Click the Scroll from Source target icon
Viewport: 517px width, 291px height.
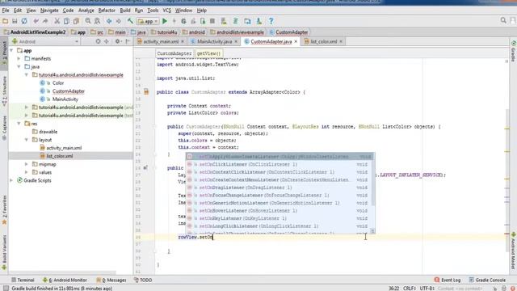pyautogui.click(x=98, y=41)
